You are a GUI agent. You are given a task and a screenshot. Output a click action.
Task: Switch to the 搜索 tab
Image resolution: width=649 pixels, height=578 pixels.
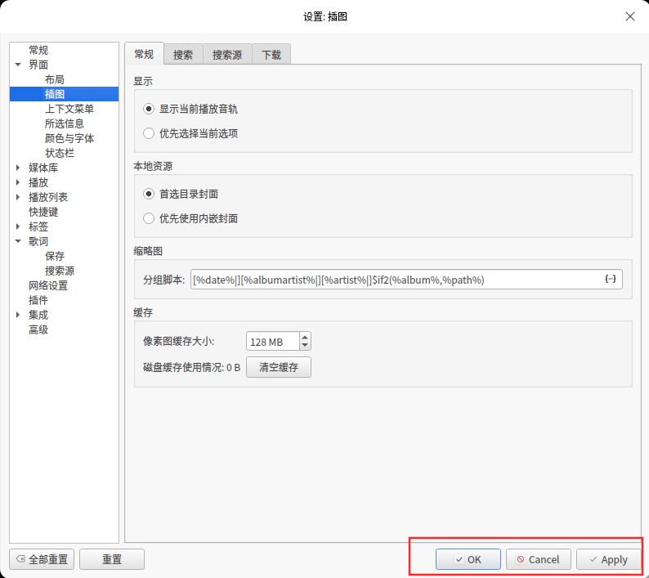pyautogui.click(x=183, y=55)
